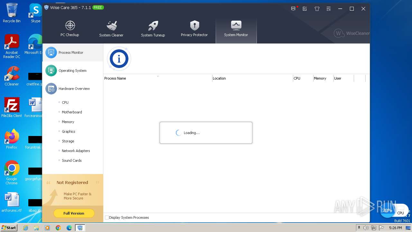412x232 pixels.
Task: Select Process Monitor in the sidebar
Action: click(73, 53)
